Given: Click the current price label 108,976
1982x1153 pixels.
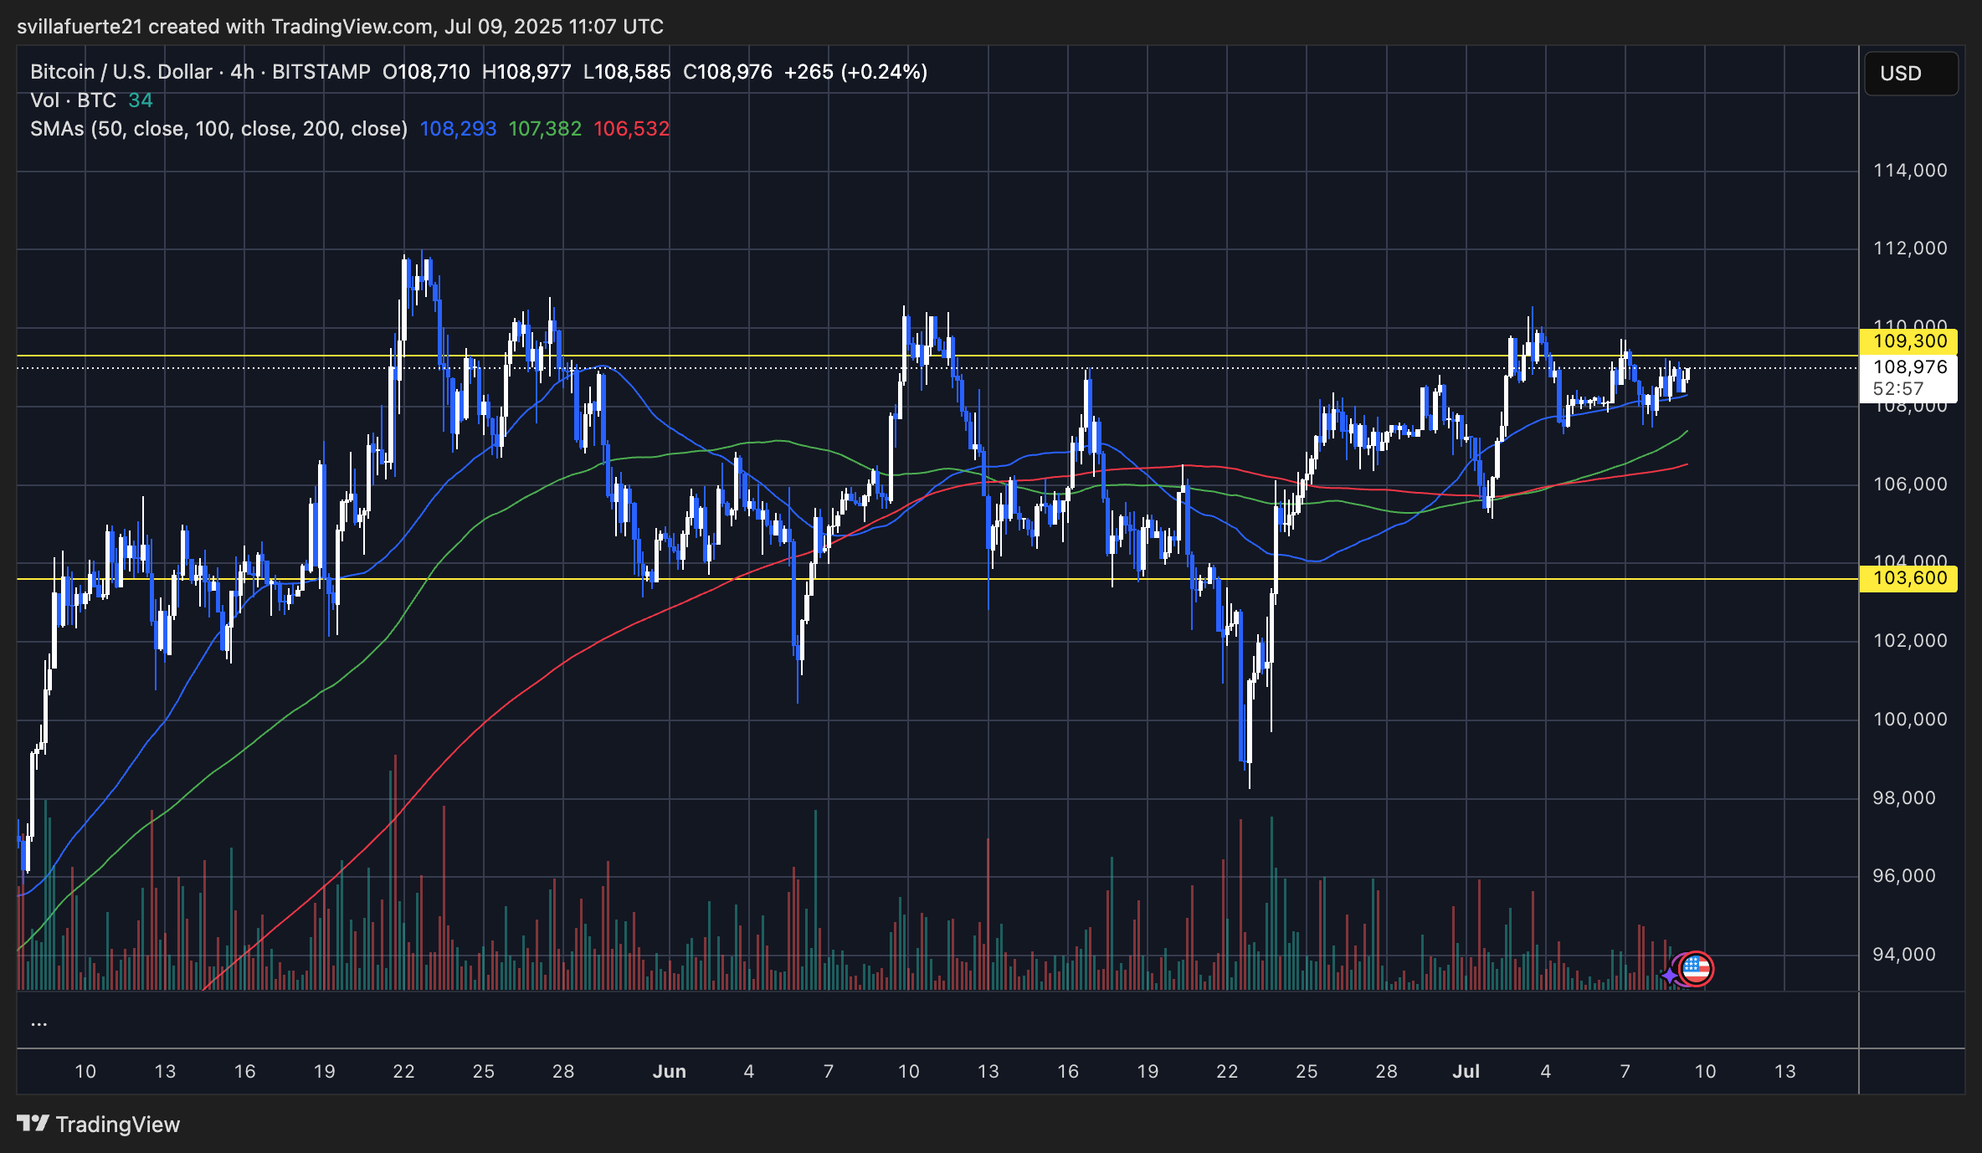Looking at the screenshot, I should point(1909,367).
